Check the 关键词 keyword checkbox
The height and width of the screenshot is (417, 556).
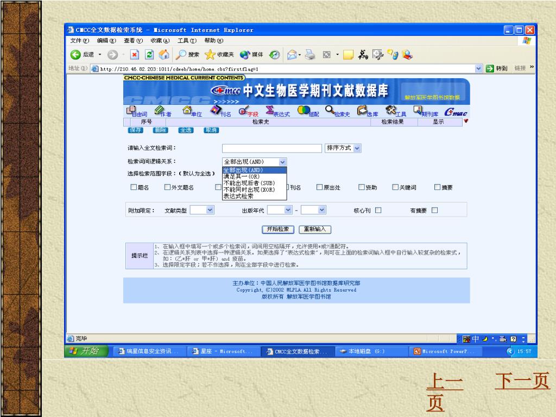click(395, 187)
